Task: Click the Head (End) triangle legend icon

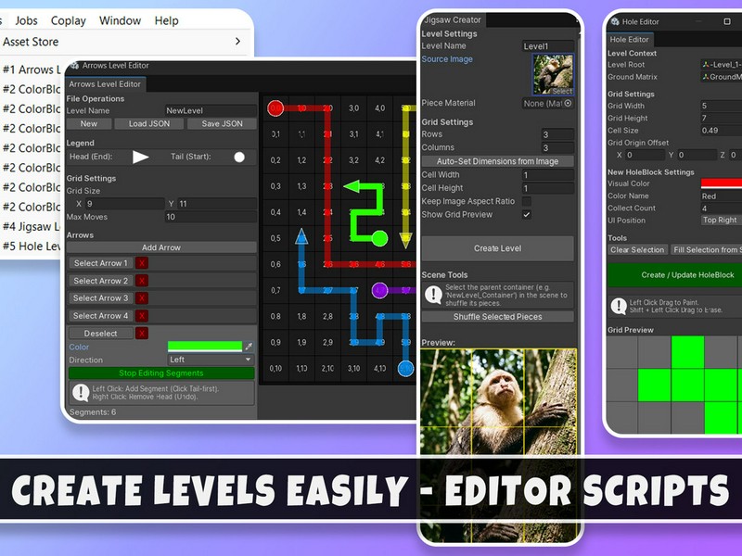Action: pos(140,157)
